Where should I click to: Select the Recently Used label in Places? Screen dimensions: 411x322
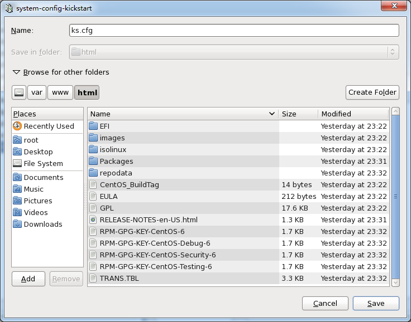click(49, 126)
